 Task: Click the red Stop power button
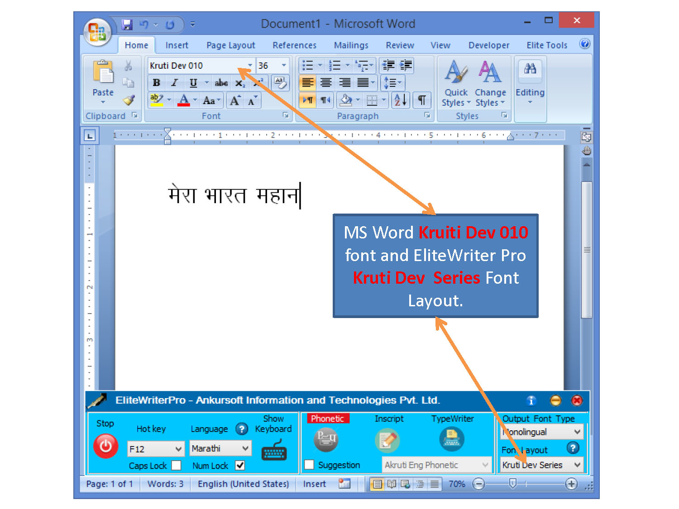pyautogui.click(x=105, y=446)
